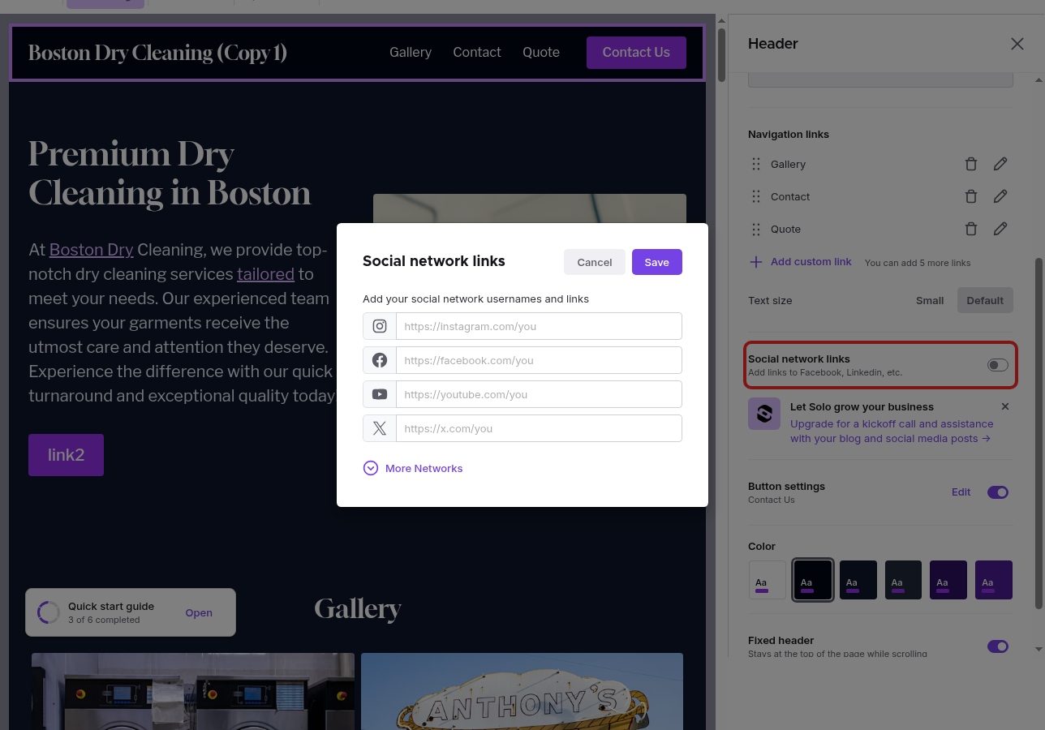Click the Upgrade for a kickoff call link
This screenshot has height=730, width=1045.
click(892, 431)
